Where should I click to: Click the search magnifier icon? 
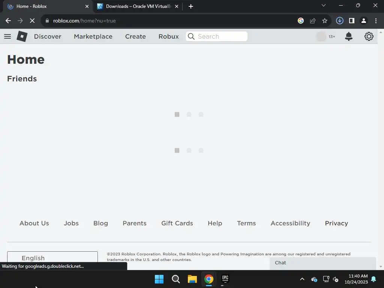[x=191, y=36]
